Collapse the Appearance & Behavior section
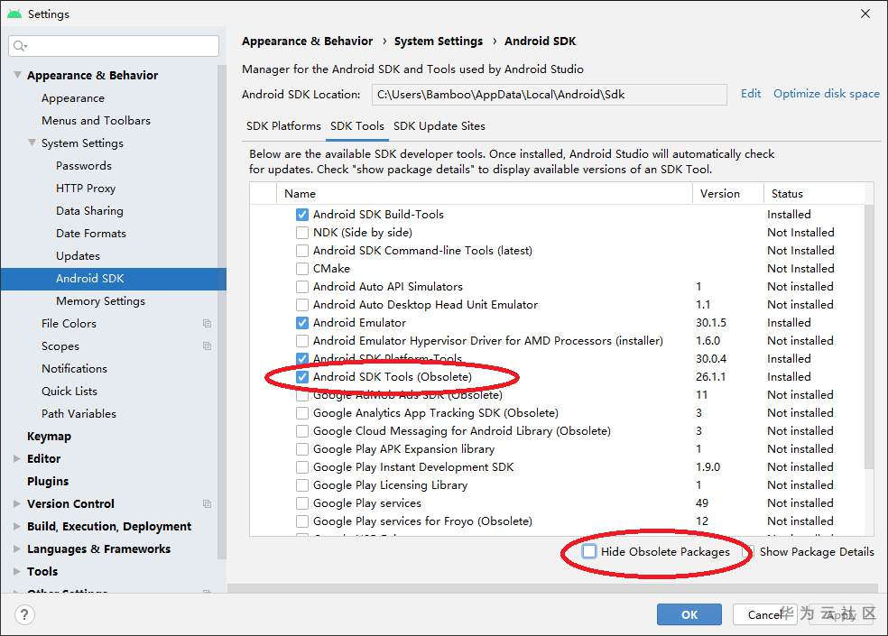This screenshot has height=636, width=888. (x=17, y=75)
